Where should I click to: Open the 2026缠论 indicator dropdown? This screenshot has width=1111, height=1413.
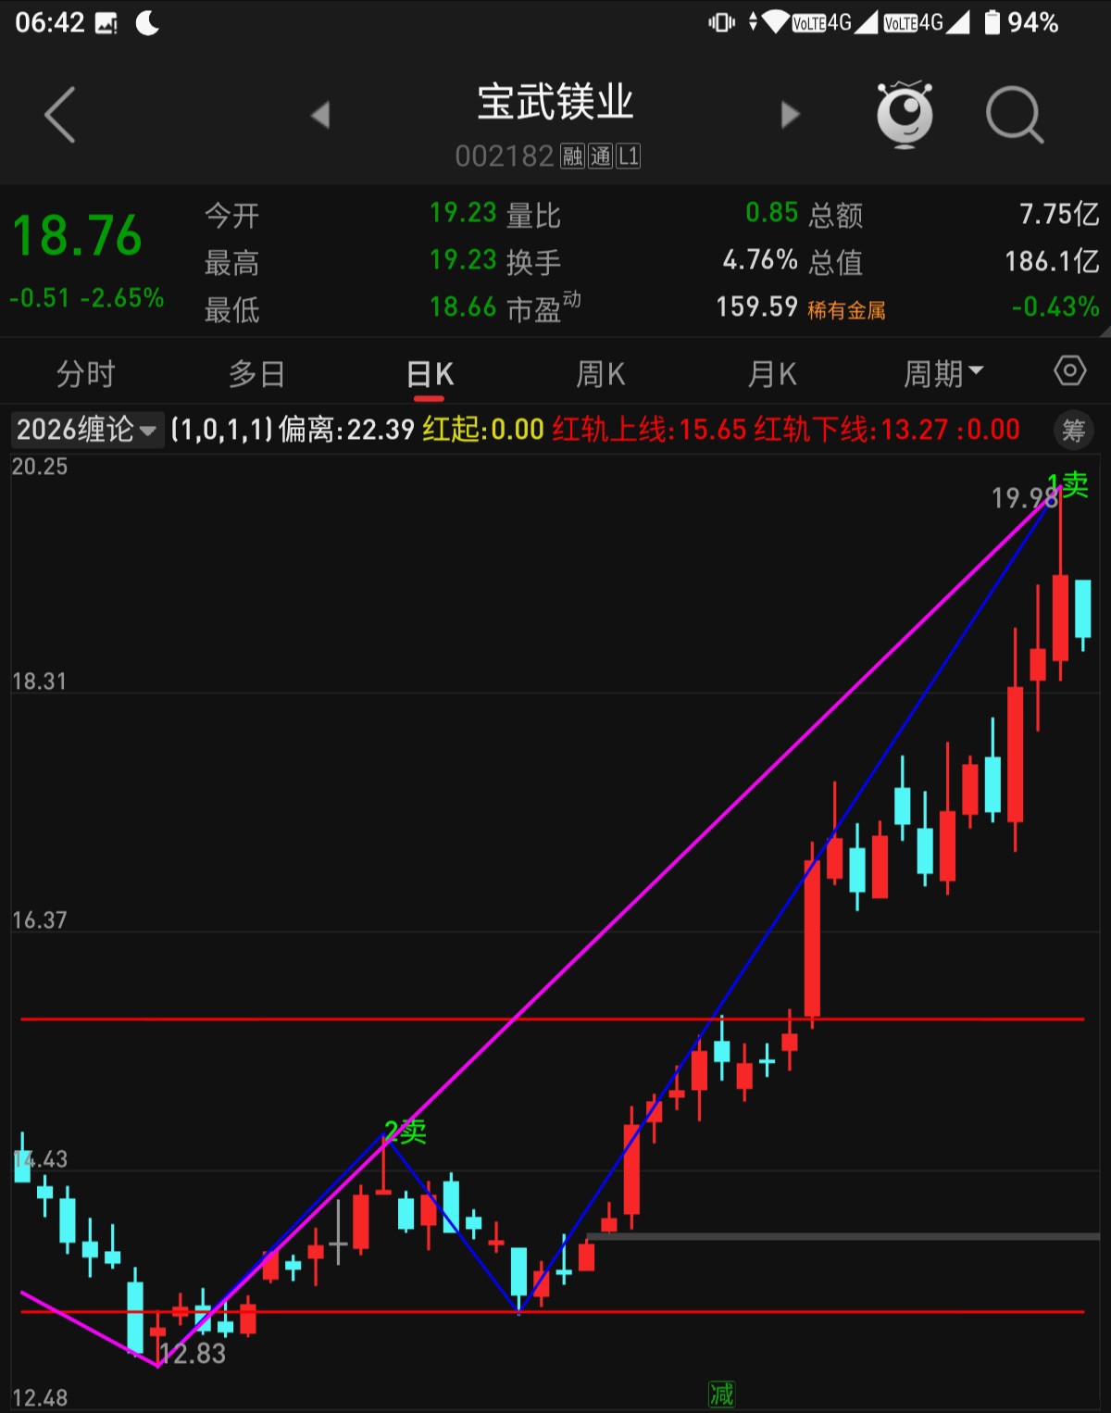(87, 430)
